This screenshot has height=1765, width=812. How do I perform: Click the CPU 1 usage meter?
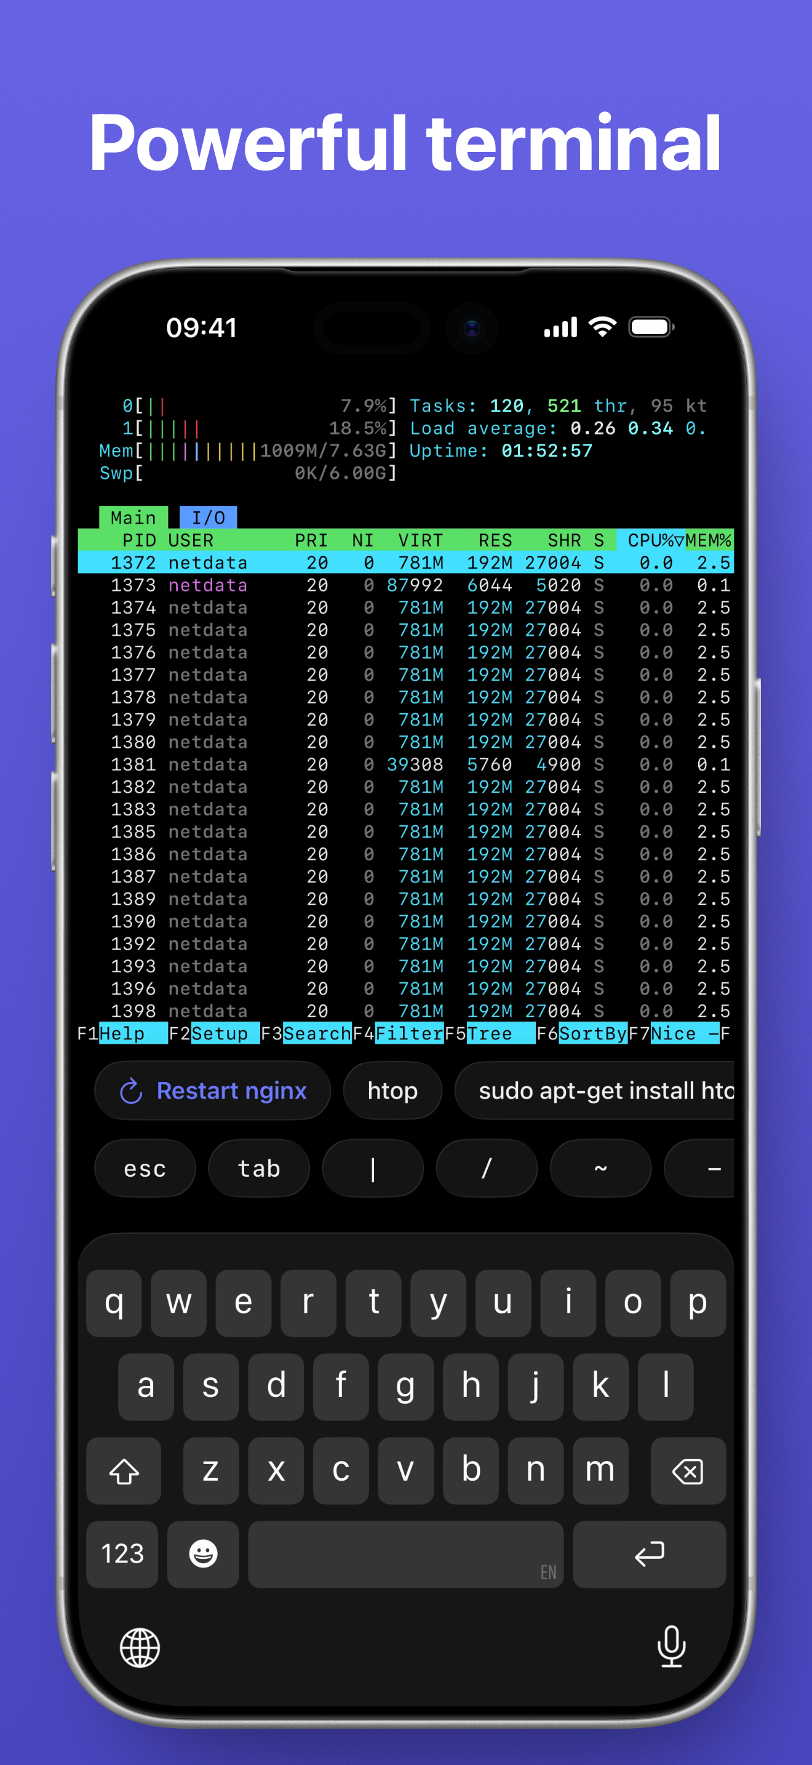[x=260, y=428]
